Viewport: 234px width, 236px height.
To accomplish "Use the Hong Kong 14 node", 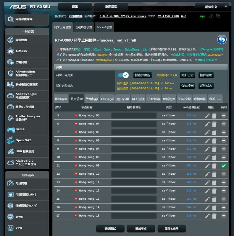I will pos(224,207).
